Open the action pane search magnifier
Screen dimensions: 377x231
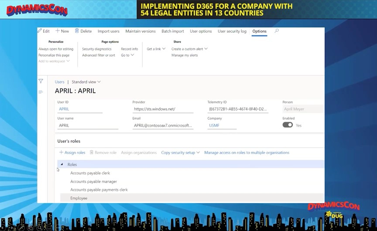(277, 31)
